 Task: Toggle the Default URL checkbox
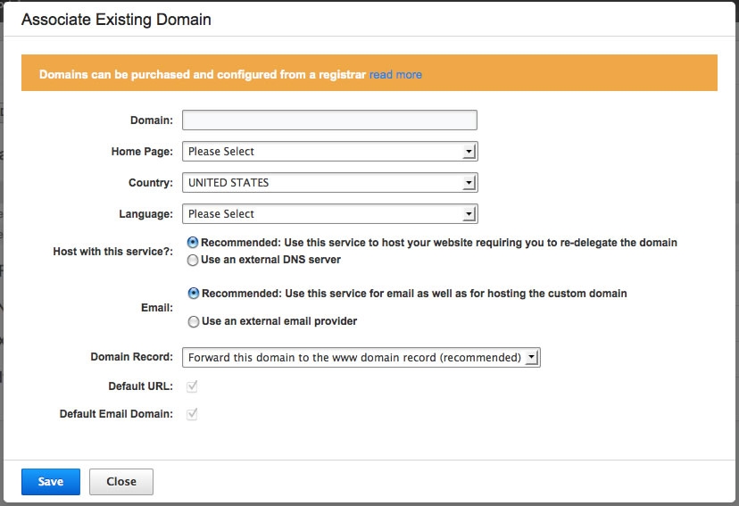[x=192, y=386]
